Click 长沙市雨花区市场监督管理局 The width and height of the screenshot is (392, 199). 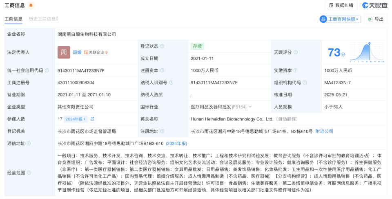[x=87, y=131]
